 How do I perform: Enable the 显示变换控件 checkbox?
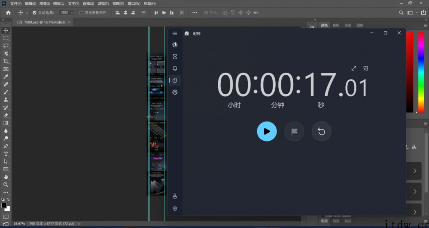coord(81,13)
